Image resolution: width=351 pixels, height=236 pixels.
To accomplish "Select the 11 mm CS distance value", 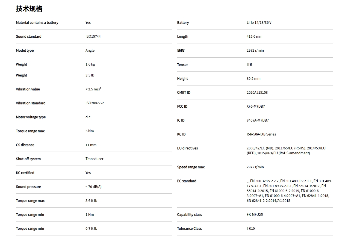I will [x=91, y=145].
